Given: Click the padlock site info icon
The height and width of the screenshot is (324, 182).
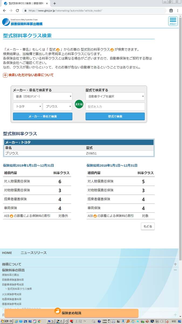Looking at the screenshot, I should [26, 11].
